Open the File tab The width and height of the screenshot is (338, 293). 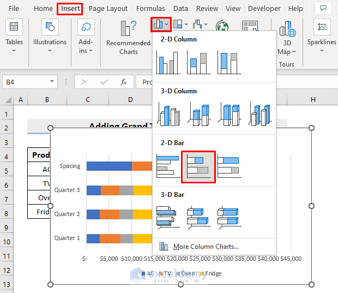point(14,8)
